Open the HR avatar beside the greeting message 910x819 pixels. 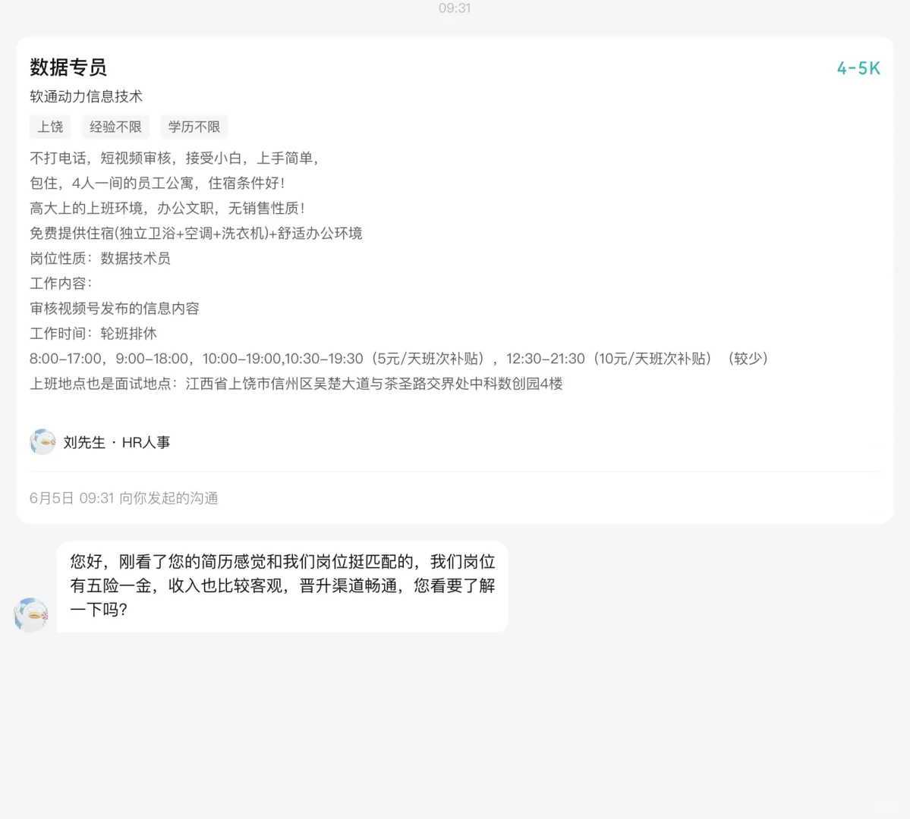(x=31, y=613)
